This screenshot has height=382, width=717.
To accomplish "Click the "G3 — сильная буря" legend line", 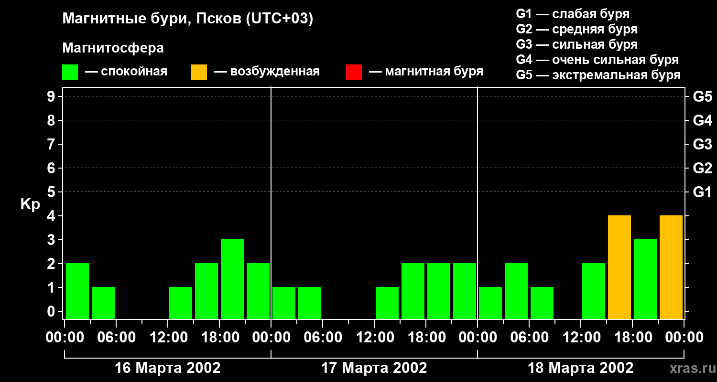I will [x=577, y=44].
